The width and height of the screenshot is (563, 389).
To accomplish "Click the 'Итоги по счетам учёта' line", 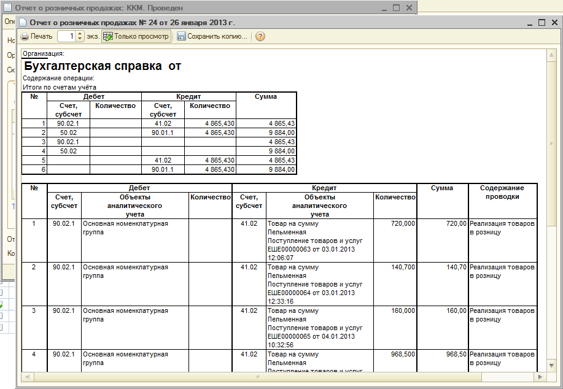I will (59, 87).
